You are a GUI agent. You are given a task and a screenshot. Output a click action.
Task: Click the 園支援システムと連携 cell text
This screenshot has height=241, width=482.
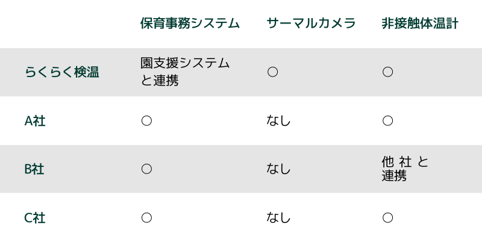tap(185, 72)
